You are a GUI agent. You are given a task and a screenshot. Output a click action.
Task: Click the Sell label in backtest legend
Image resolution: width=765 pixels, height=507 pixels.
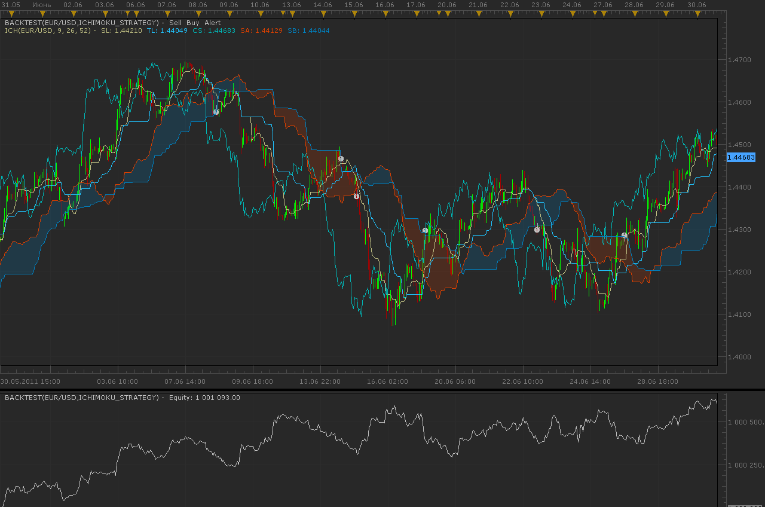tap(176, 23)
